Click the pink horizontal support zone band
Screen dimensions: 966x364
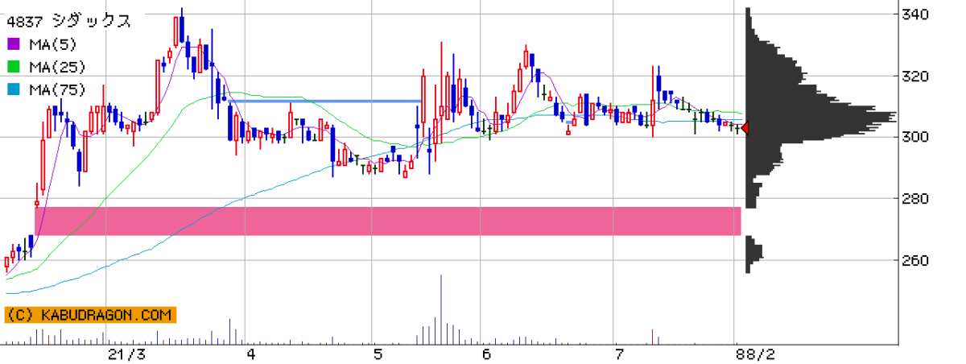388,221
